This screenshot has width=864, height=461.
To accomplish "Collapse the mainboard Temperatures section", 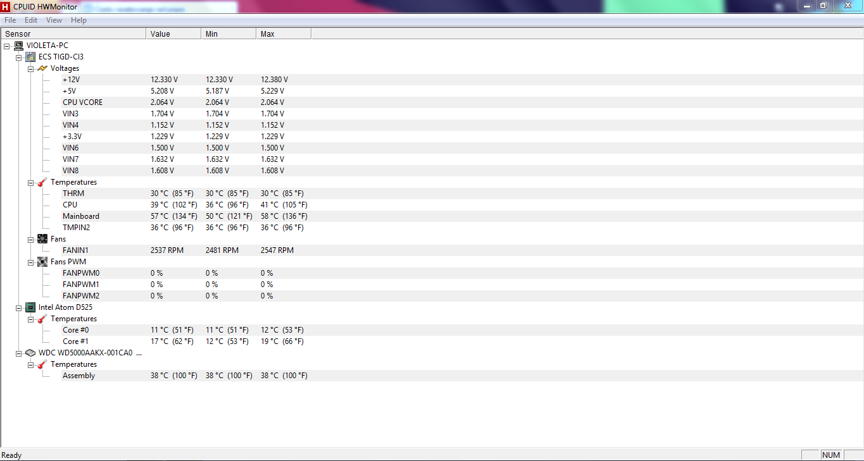I will click(x=31, y=182).
